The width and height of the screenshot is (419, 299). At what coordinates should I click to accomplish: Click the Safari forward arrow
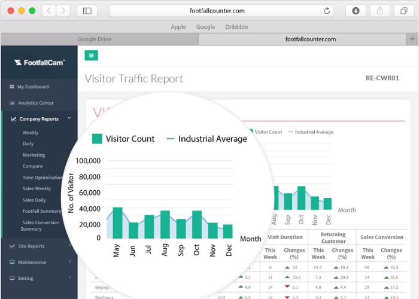click(x=62, y=11)
